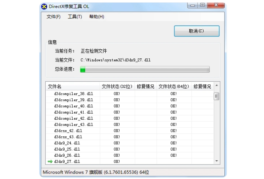This screenshot has height=179, width=264.
Task: Select the d3dcsx_43.dll row
Action: (130, 137)
